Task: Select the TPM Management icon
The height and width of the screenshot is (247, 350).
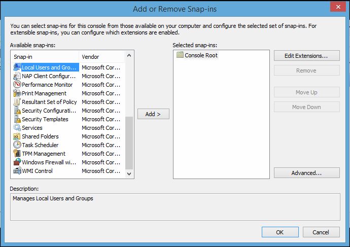Action: (17, 154)
